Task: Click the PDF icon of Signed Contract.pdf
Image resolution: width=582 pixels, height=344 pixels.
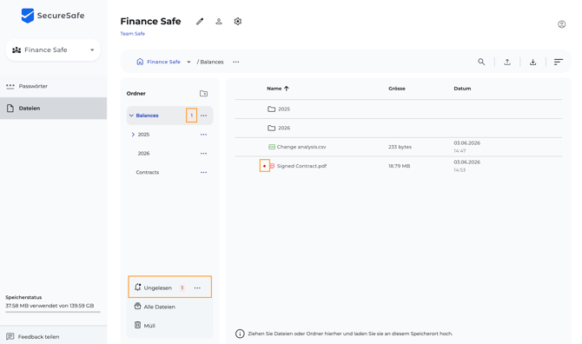Action: pyautogui.click(x=272, y=166)
